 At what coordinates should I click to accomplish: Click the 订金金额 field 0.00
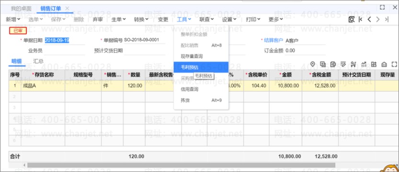click(x=305, y=51)
